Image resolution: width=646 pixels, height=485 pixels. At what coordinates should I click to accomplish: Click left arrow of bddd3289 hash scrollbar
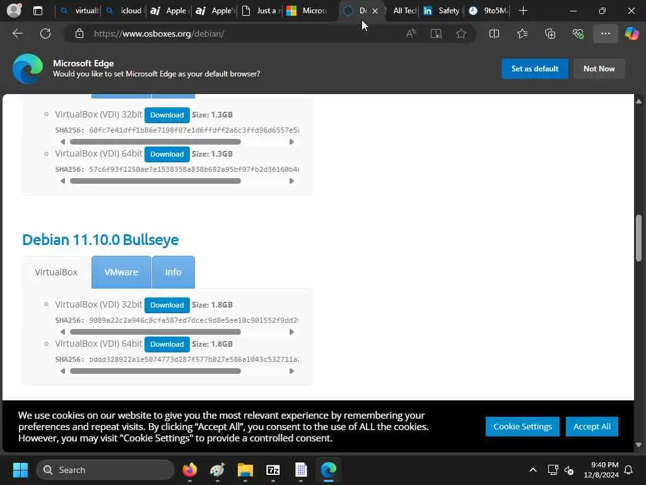click(x=62, y=371)
